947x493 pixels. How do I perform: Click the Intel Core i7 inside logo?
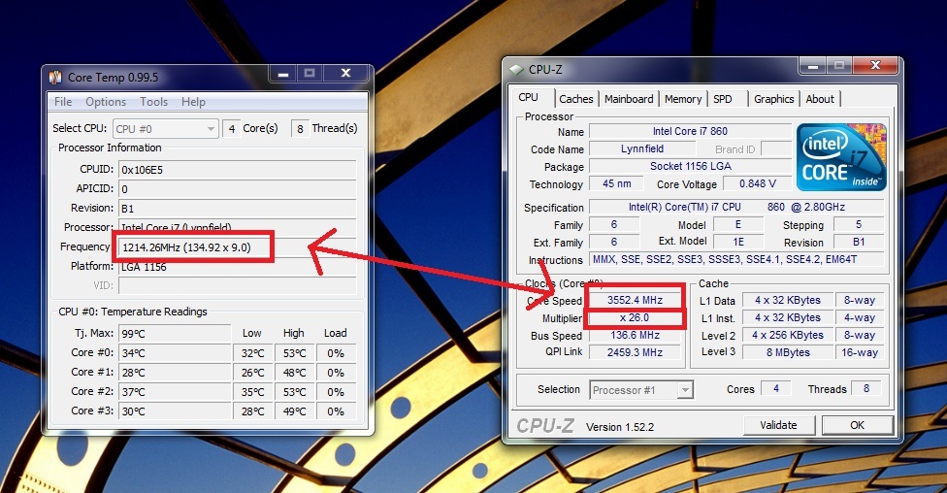(841, 157)
